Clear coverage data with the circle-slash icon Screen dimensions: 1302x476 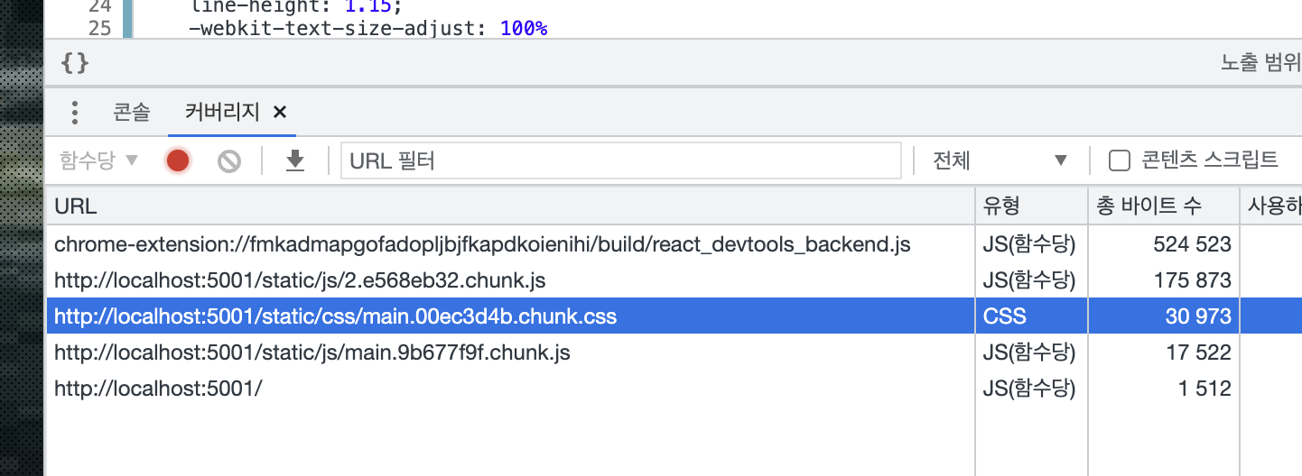229,161
